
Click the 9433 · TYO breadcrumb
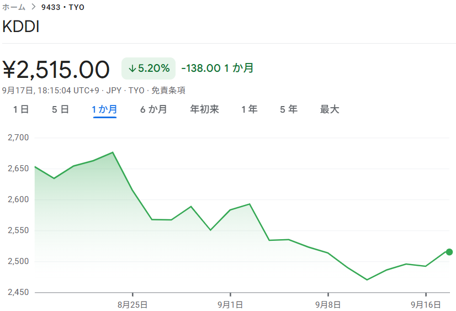[63, 7]
